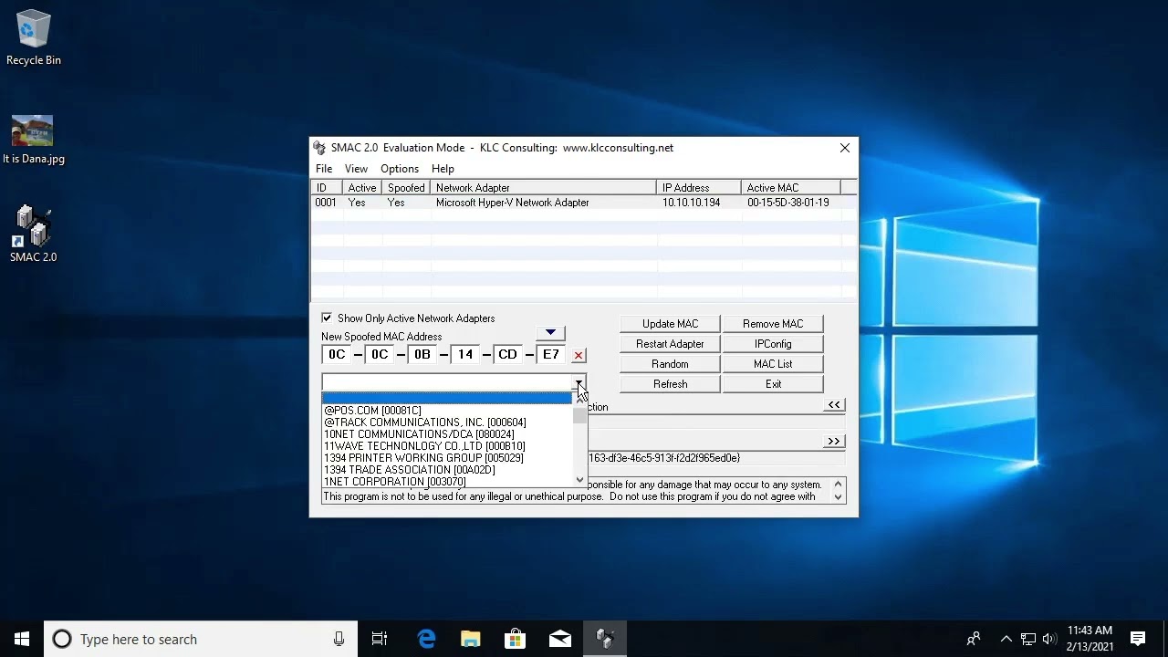The width and height of the screenshot is (1168, 657).
Task: Show hidden system tray icons
Action: pos(1006,639)
